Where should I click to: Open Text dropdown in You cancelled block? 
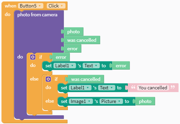coord(106,88)
